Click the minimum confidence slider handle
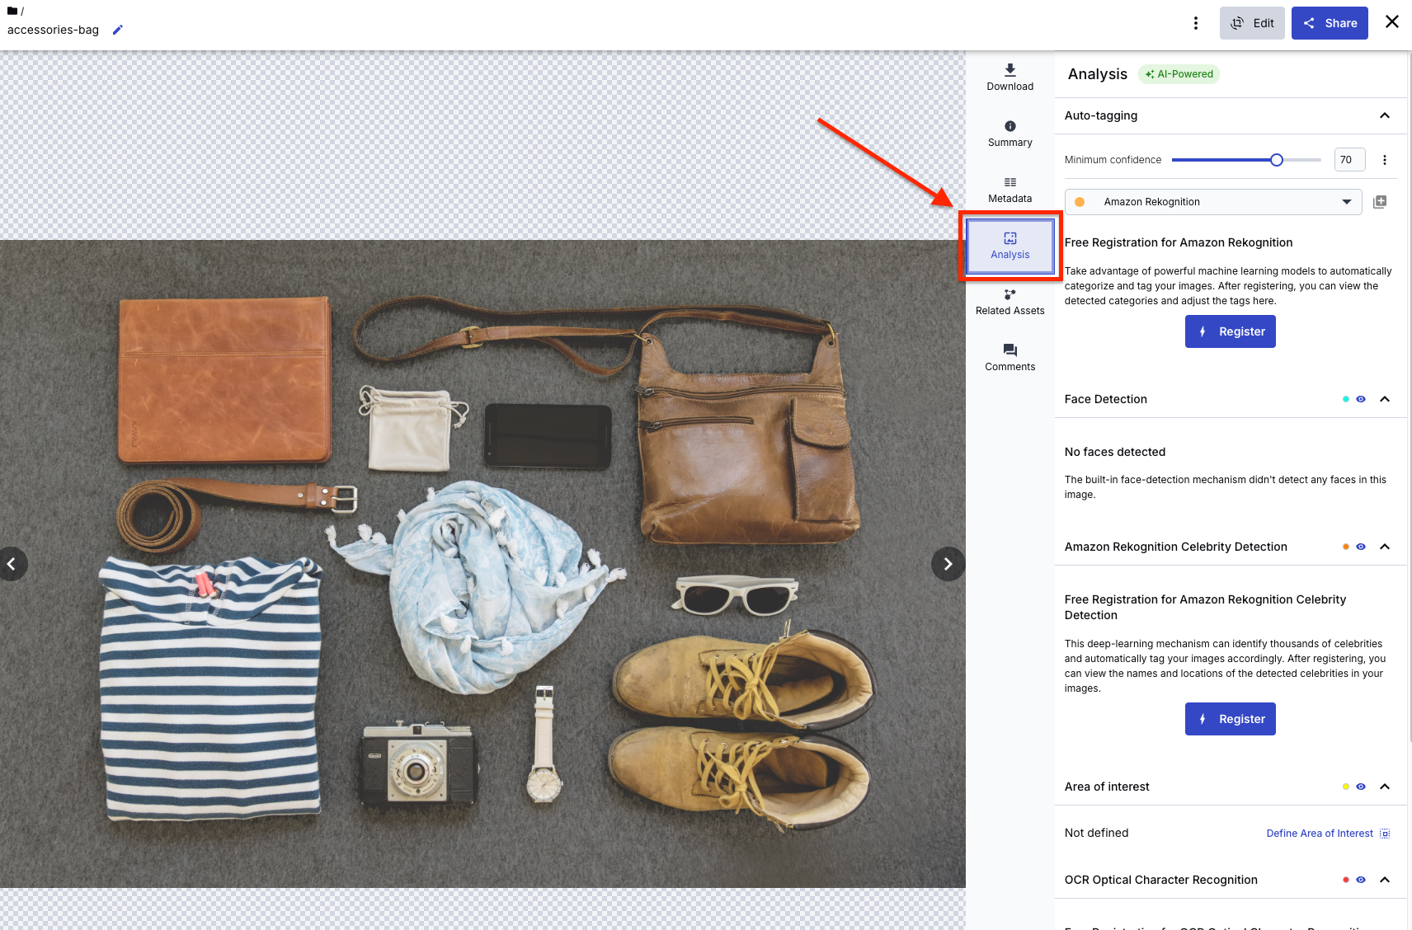The height and width of the screenshot is (930, 1412). coord(1276,160)
